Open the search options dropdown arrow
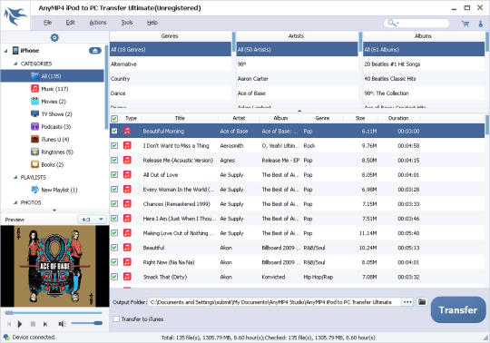The height and width of the screenshot is (343, 490). (x=397, y=24)
